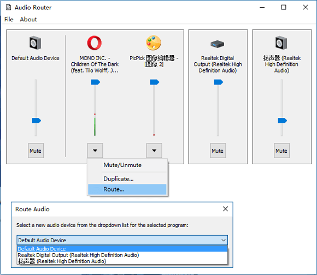Open the File menu

point(9,19)
